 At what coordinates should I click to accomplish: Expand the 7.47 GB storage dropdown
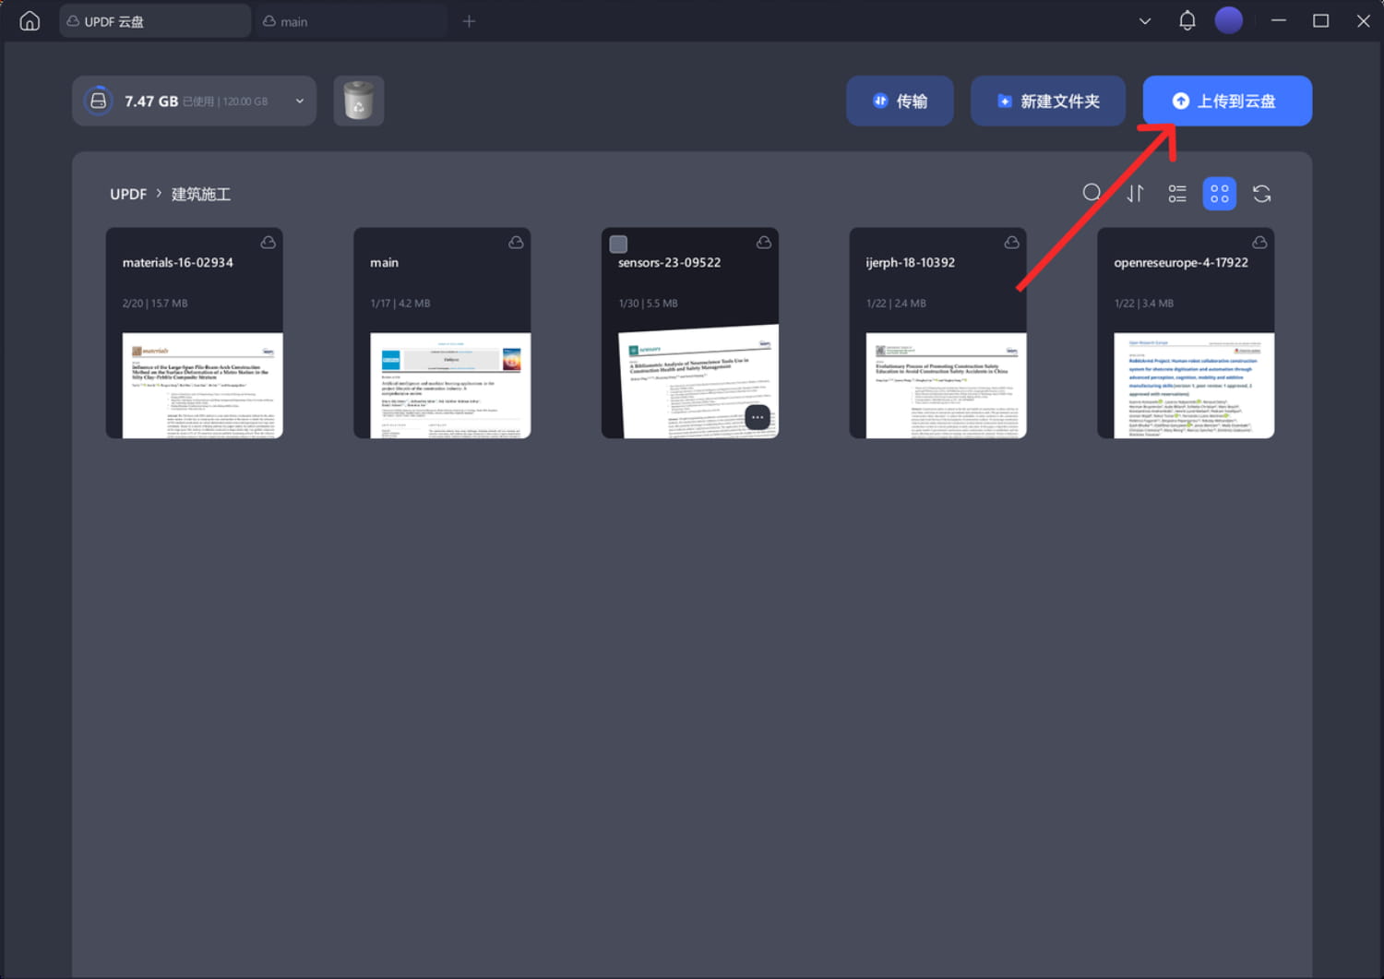pyautogui.click(x=299, y=101)
